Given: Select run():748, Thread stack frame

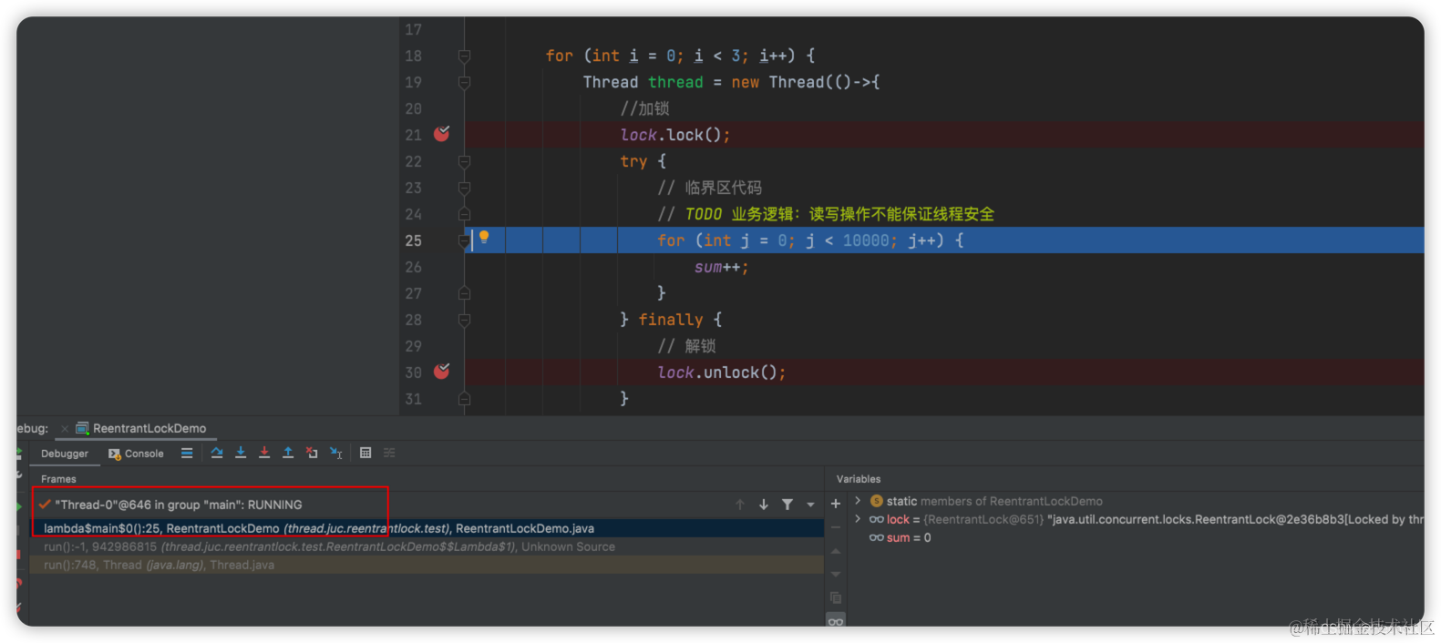Looking at the screenshot, I should pyautogui.click(x=428, y=565).
